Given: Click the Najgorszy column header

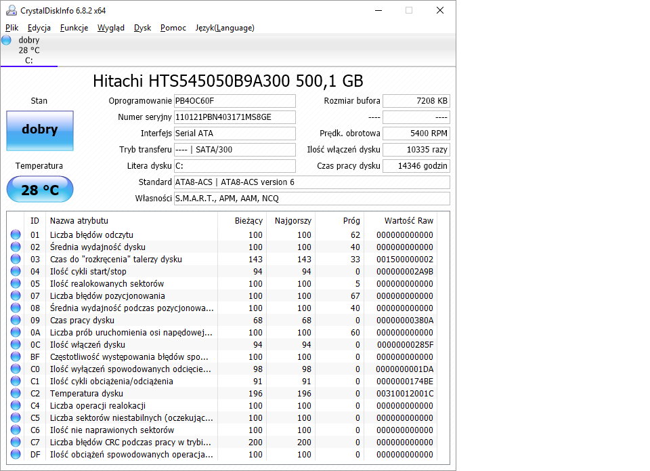Looking at the screenshot, I should [290, 221].
